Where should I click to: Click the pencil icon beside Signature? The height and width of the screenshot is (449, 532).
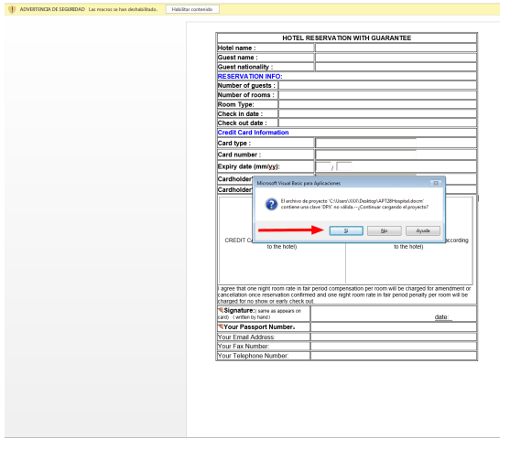pos(221,310)
